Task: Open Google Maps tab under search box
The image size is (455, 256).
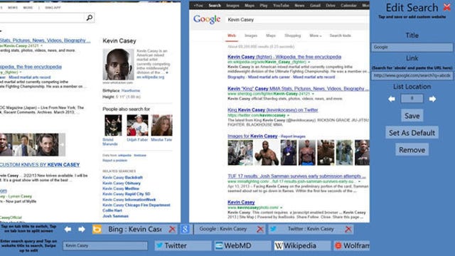Action: (270, 36)
